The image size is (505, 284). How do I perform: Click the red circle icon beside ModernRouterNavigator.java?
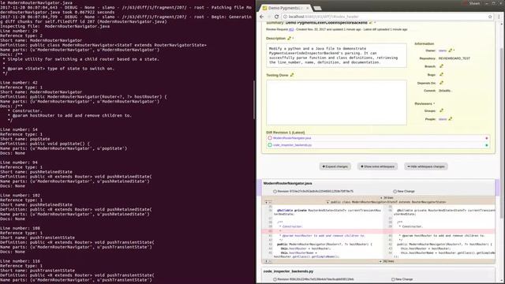(x=270, y=138)
